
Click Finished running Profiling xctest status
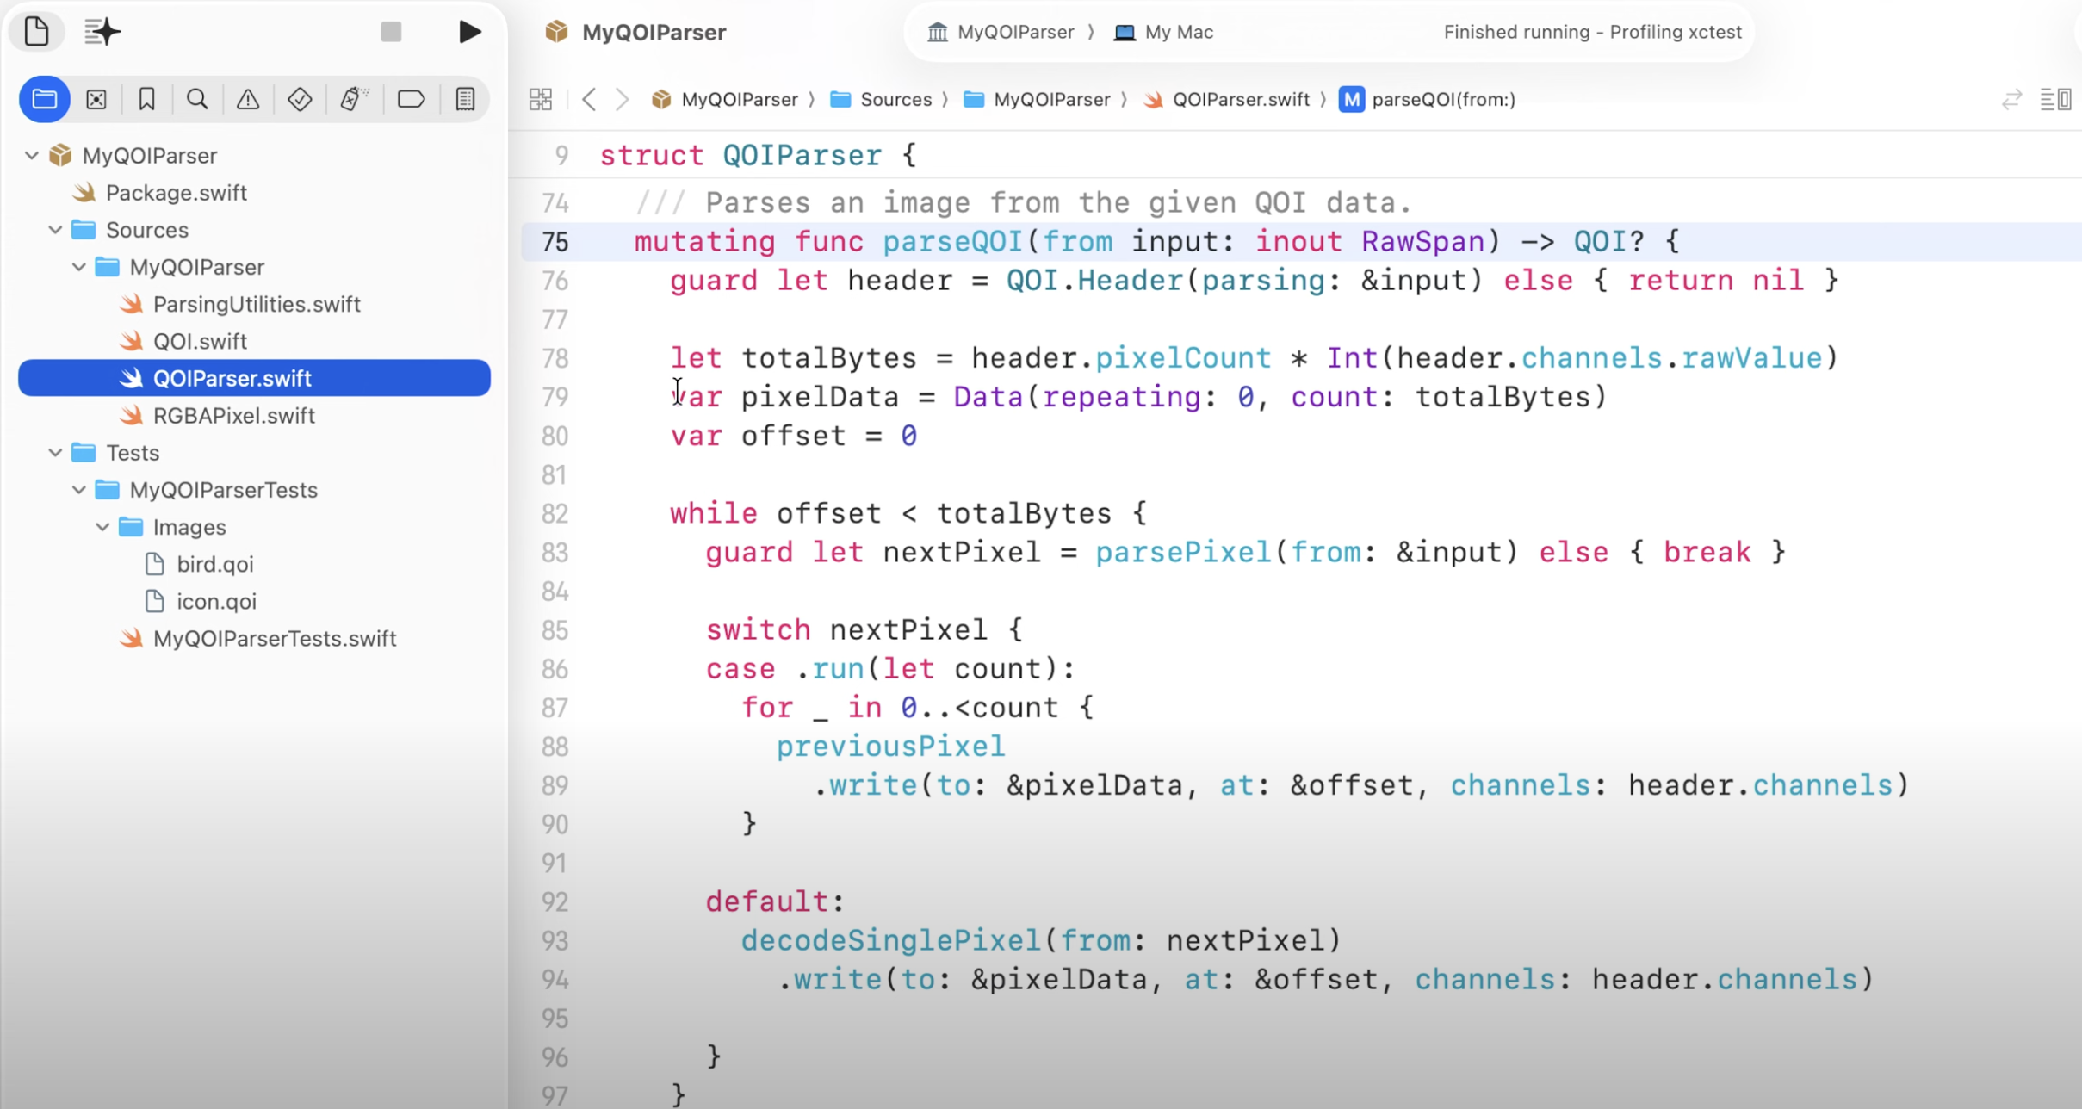1592,32
